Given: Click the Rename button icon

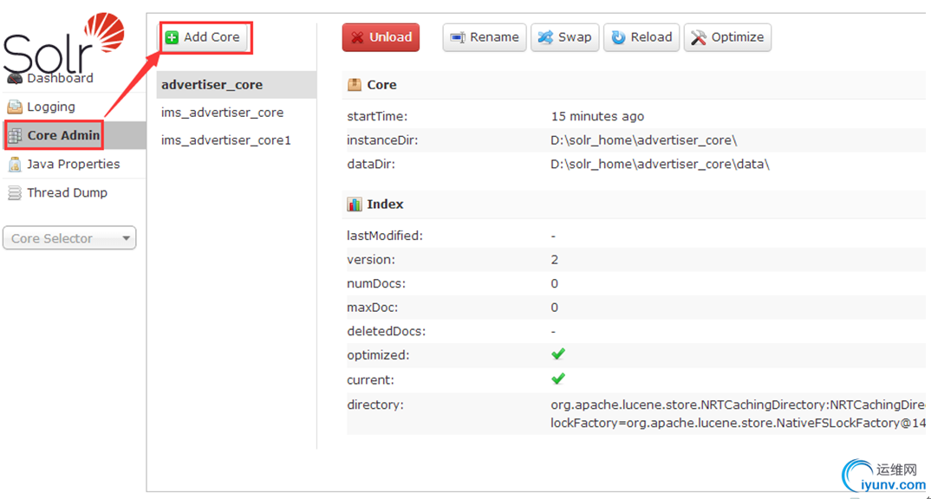Looking at the screenshot, I should tap(457, 37).
